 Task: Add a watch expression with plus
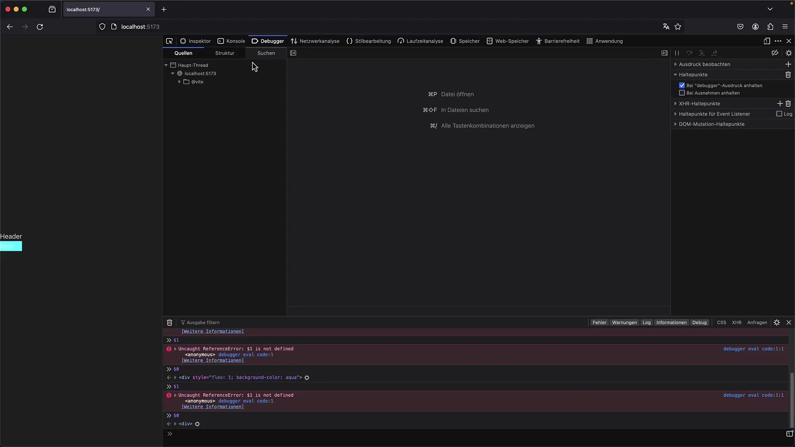[788, 64]
